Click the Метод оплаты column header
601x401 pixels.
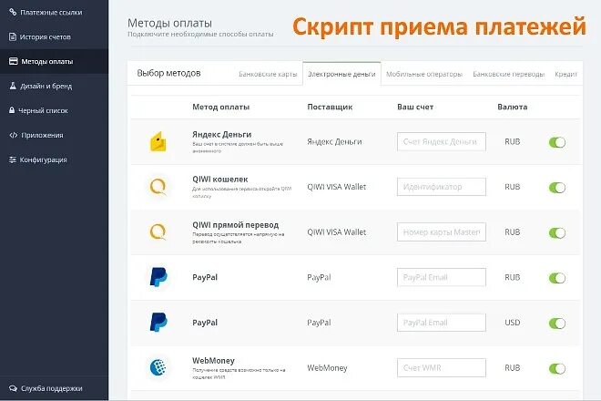220,107
